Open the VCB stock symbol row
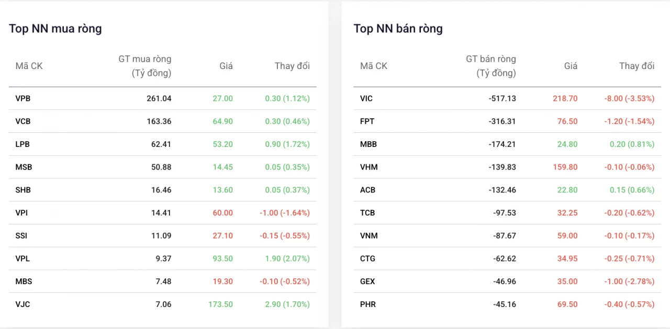670x329 pixels. tap(162, 121)
